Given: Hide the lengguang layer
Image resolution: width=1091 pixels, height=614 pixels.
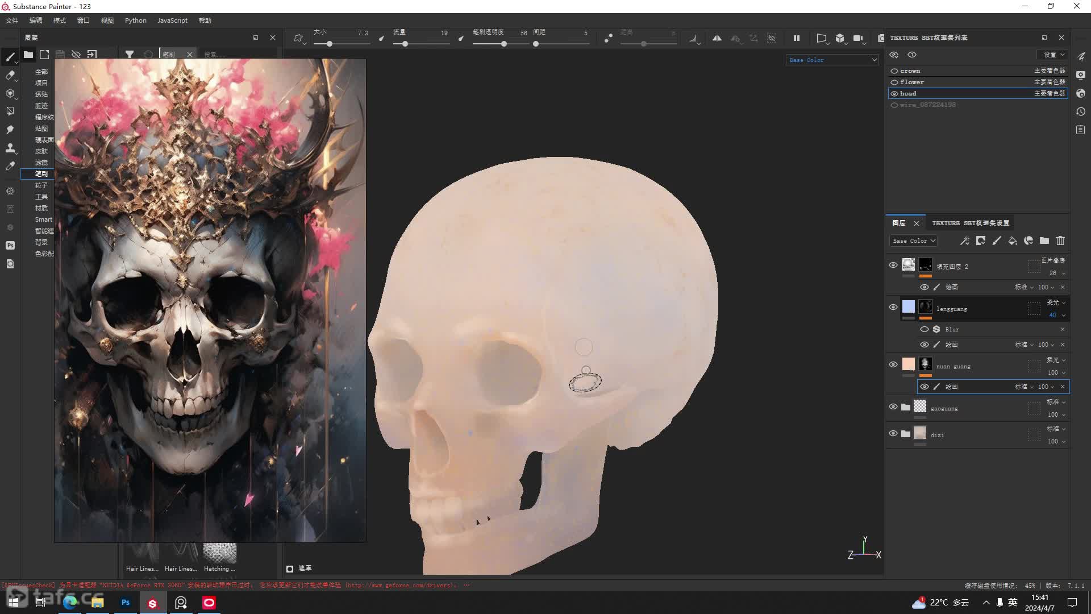Looking at the screenshot, I should (893, 307).
